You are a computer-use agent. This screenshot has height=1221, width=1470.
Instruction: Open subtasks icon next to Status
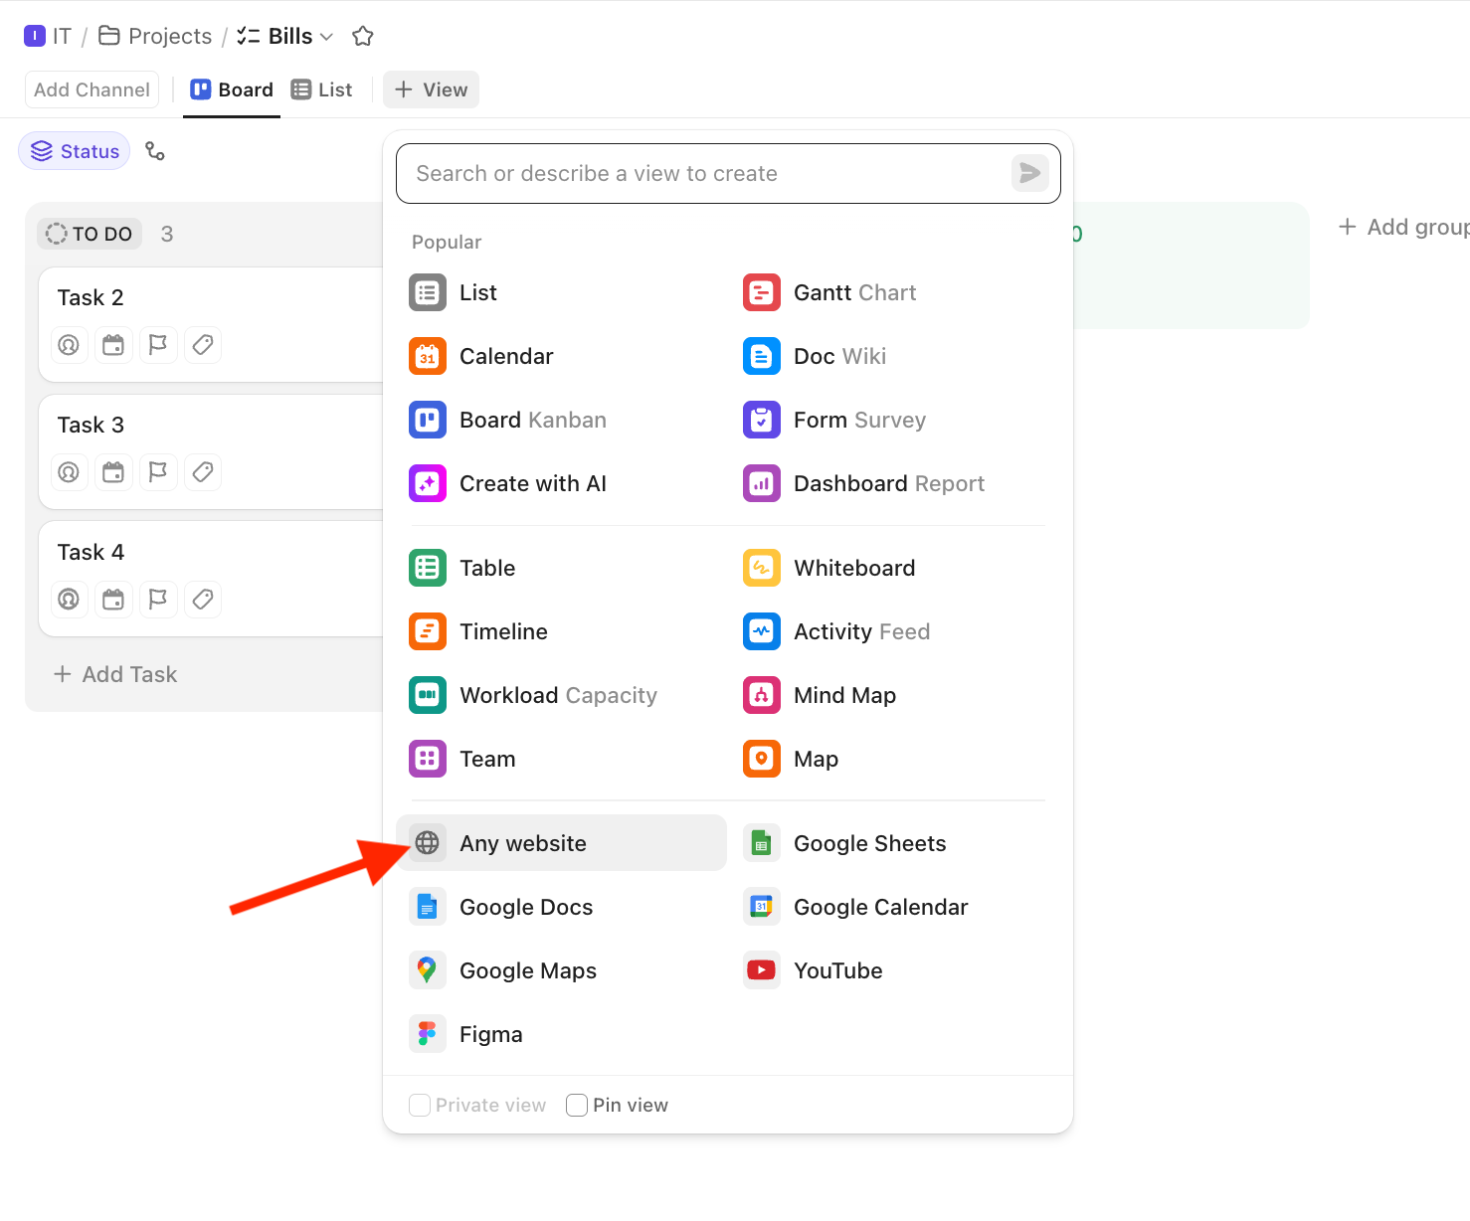pos(155,151)
